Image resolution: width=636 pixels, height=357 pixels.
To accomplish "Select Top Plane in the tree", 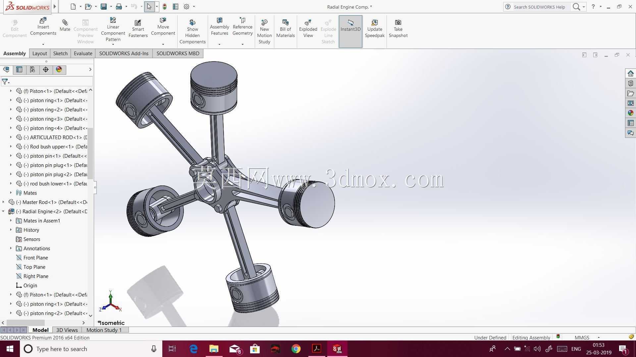I will point(34,267).
